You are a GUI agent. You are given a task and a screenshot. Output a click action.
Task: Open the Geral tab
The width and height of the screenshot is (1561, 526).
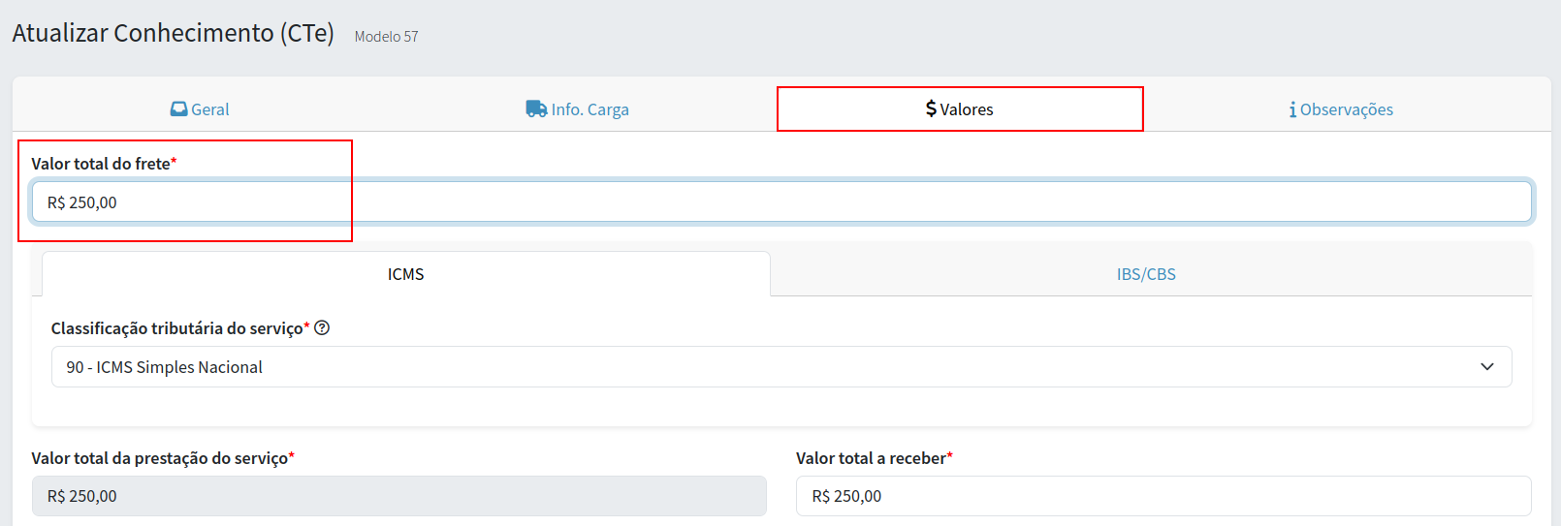click(x=210, y=109)
